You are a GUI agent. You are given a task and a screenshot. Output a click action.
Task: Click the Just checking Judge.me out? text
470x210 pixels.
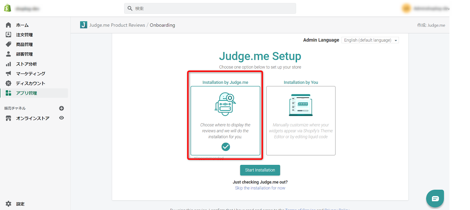point(260,182)
